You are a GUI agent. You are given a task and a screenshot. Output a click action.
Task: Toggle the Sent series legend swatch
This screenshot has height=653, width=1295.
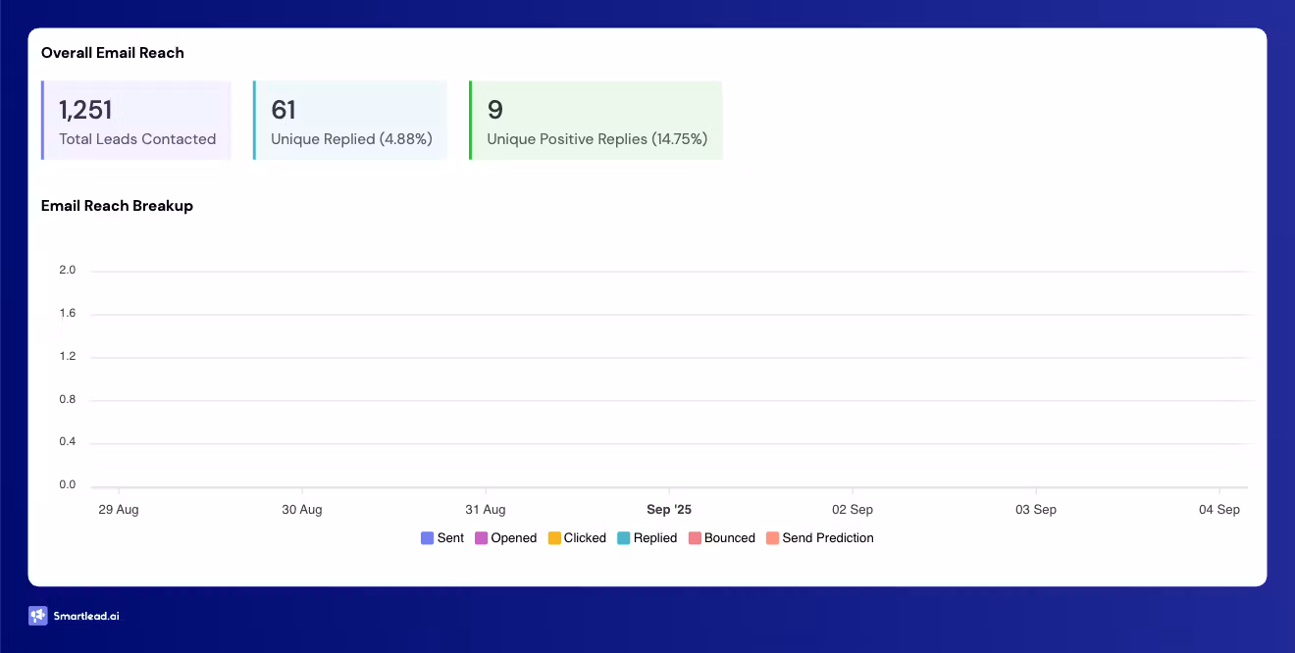[427, 538]
